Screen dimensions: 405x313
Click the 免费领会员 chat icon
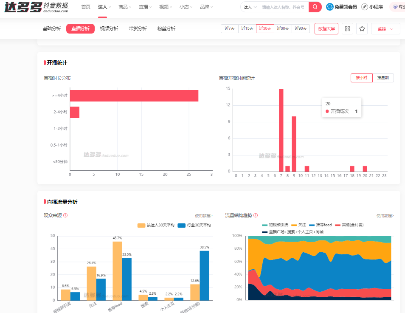click(330, 7)
